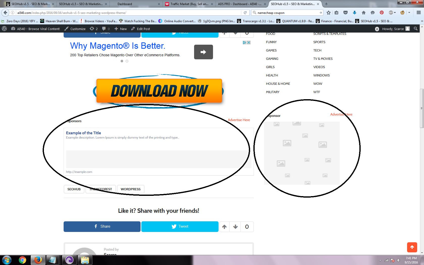The image size is (424, 265).
Task: Select the second ad carousel dot
Action: [x=127, y=61]
